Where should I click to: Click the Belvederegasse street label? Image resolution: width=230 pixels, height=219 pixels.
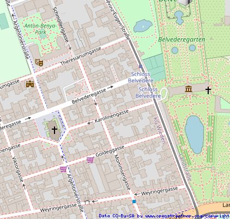point(89,96)
